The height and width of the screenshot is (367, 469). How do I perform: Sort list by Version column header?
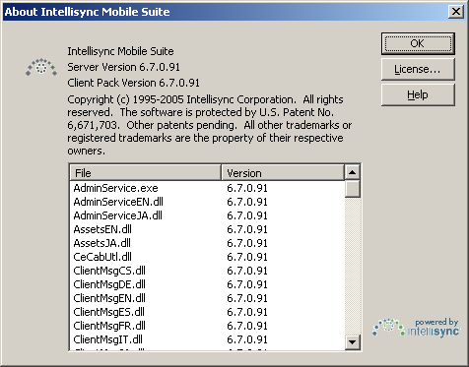[283, 172]
